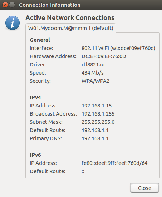Click the Close button

click(x=144, y=188)
